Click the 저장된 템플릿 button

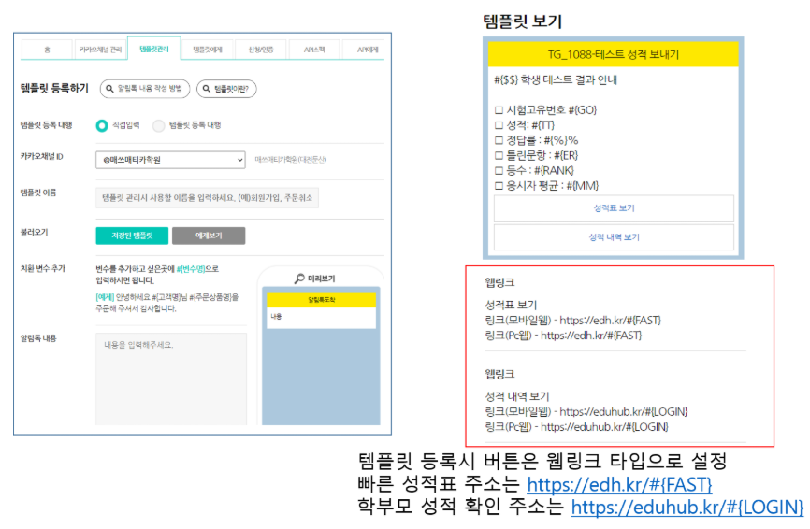pyautogui.click(x=130, y=235)
